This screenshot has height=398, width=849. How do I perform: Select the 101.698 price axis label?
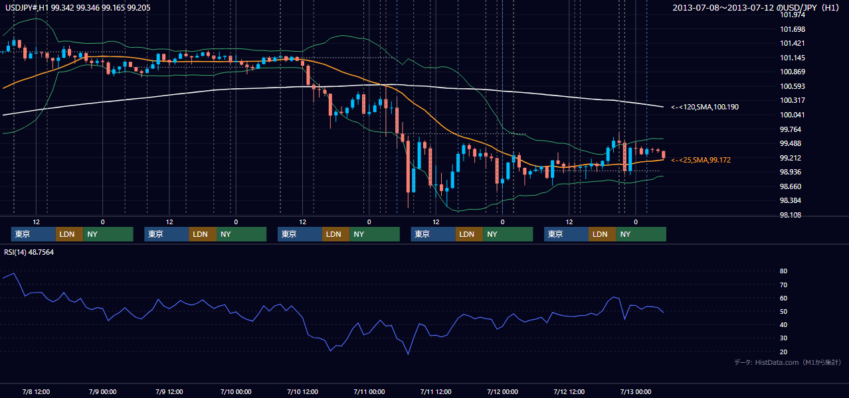(x=792, y=29)
